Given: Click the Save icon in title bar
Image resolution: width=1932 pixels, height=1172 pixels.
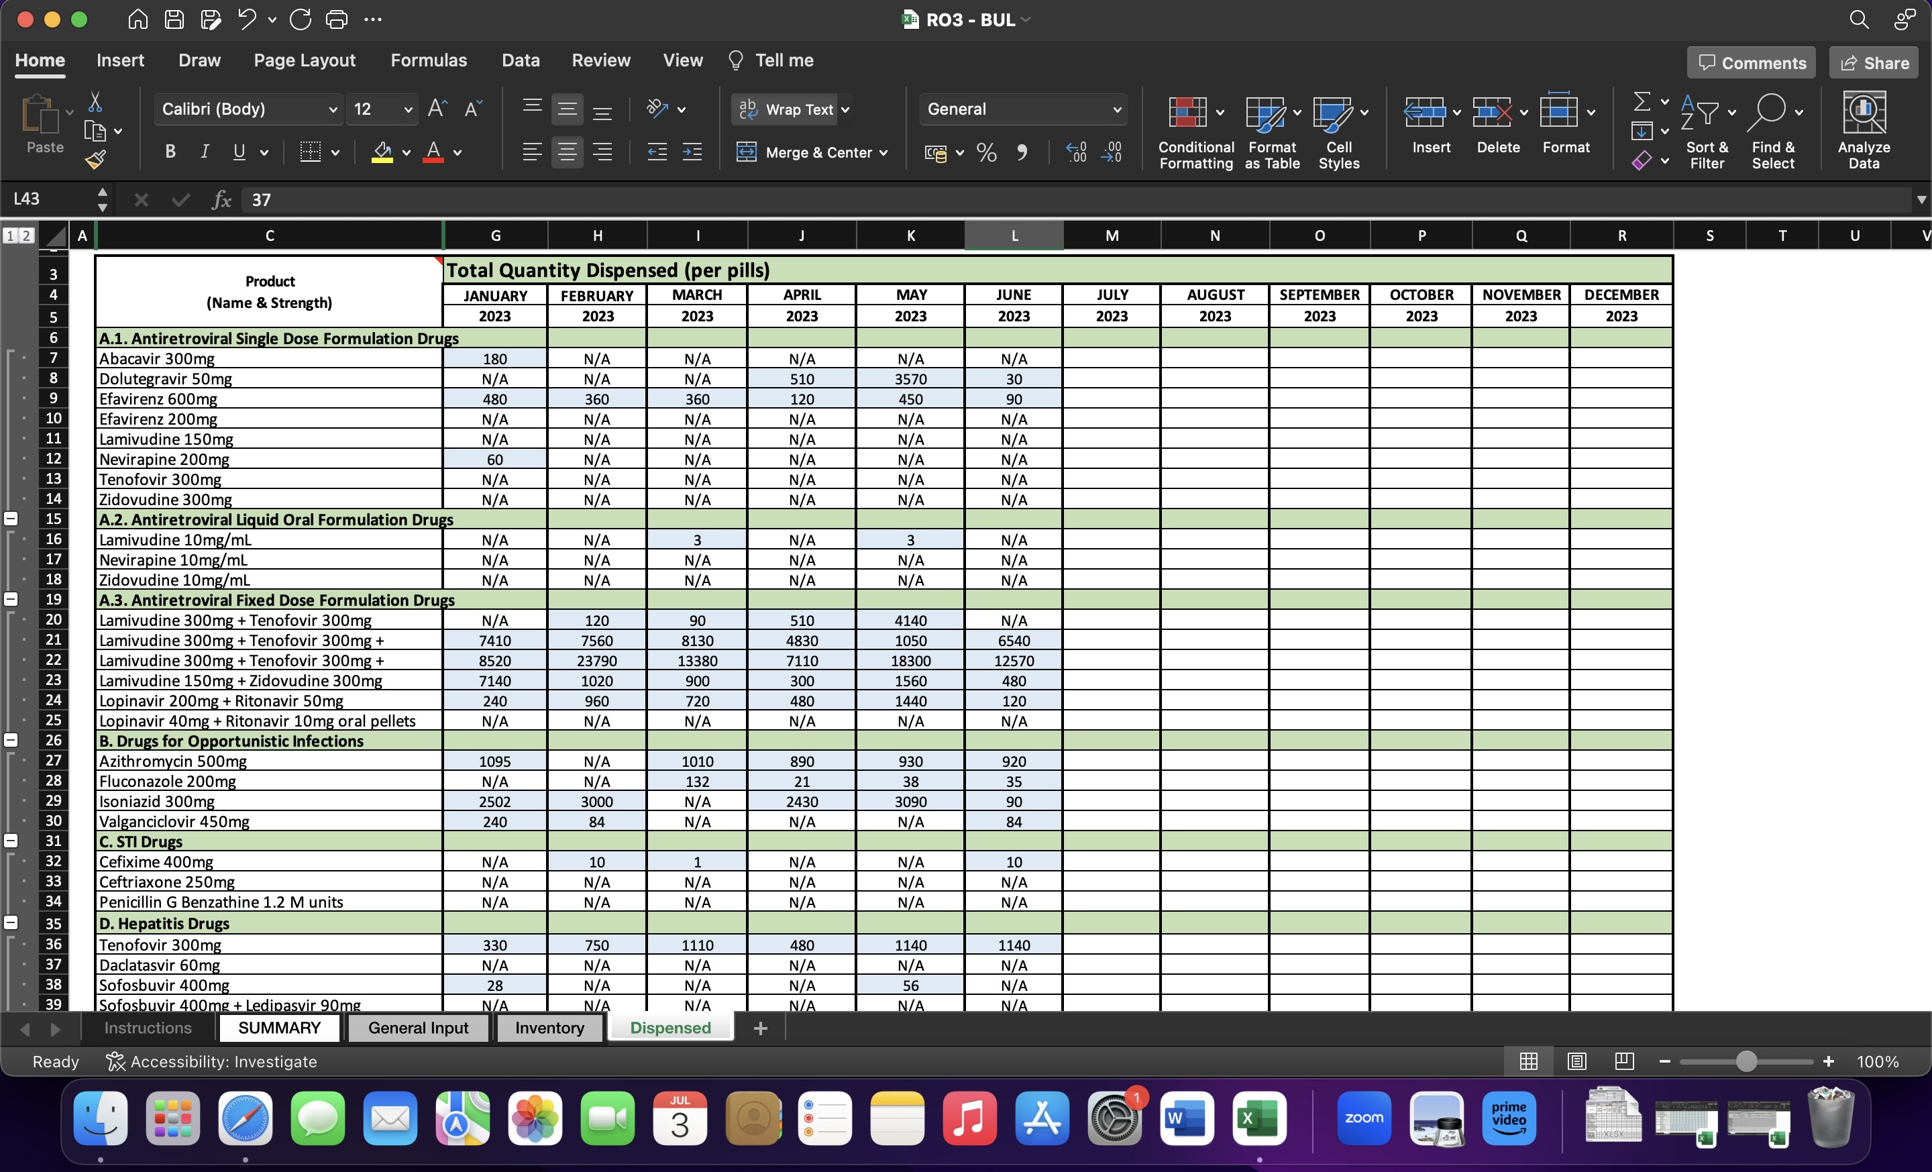Looking at the screenshot, I should [174, 19].
